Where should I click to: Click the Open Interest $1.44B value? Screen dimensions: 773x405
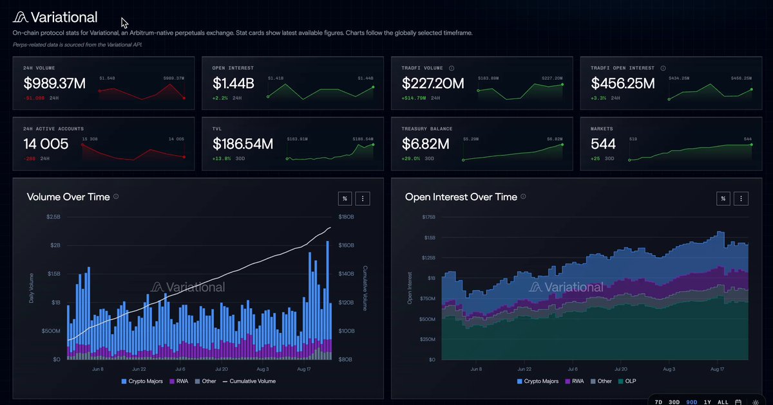coord(233,84)
